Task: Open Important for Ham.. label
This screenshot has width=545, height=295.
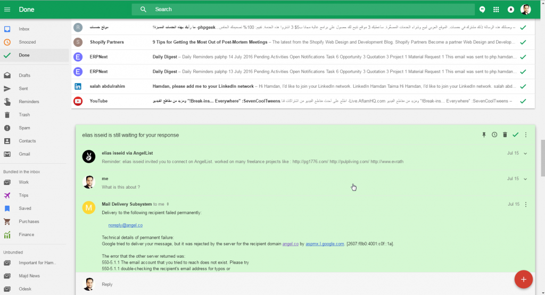Action: 35,263
